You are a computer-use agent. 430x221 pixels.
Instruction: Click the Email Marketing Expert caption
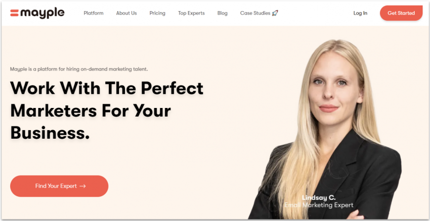(x=319, y=205)
